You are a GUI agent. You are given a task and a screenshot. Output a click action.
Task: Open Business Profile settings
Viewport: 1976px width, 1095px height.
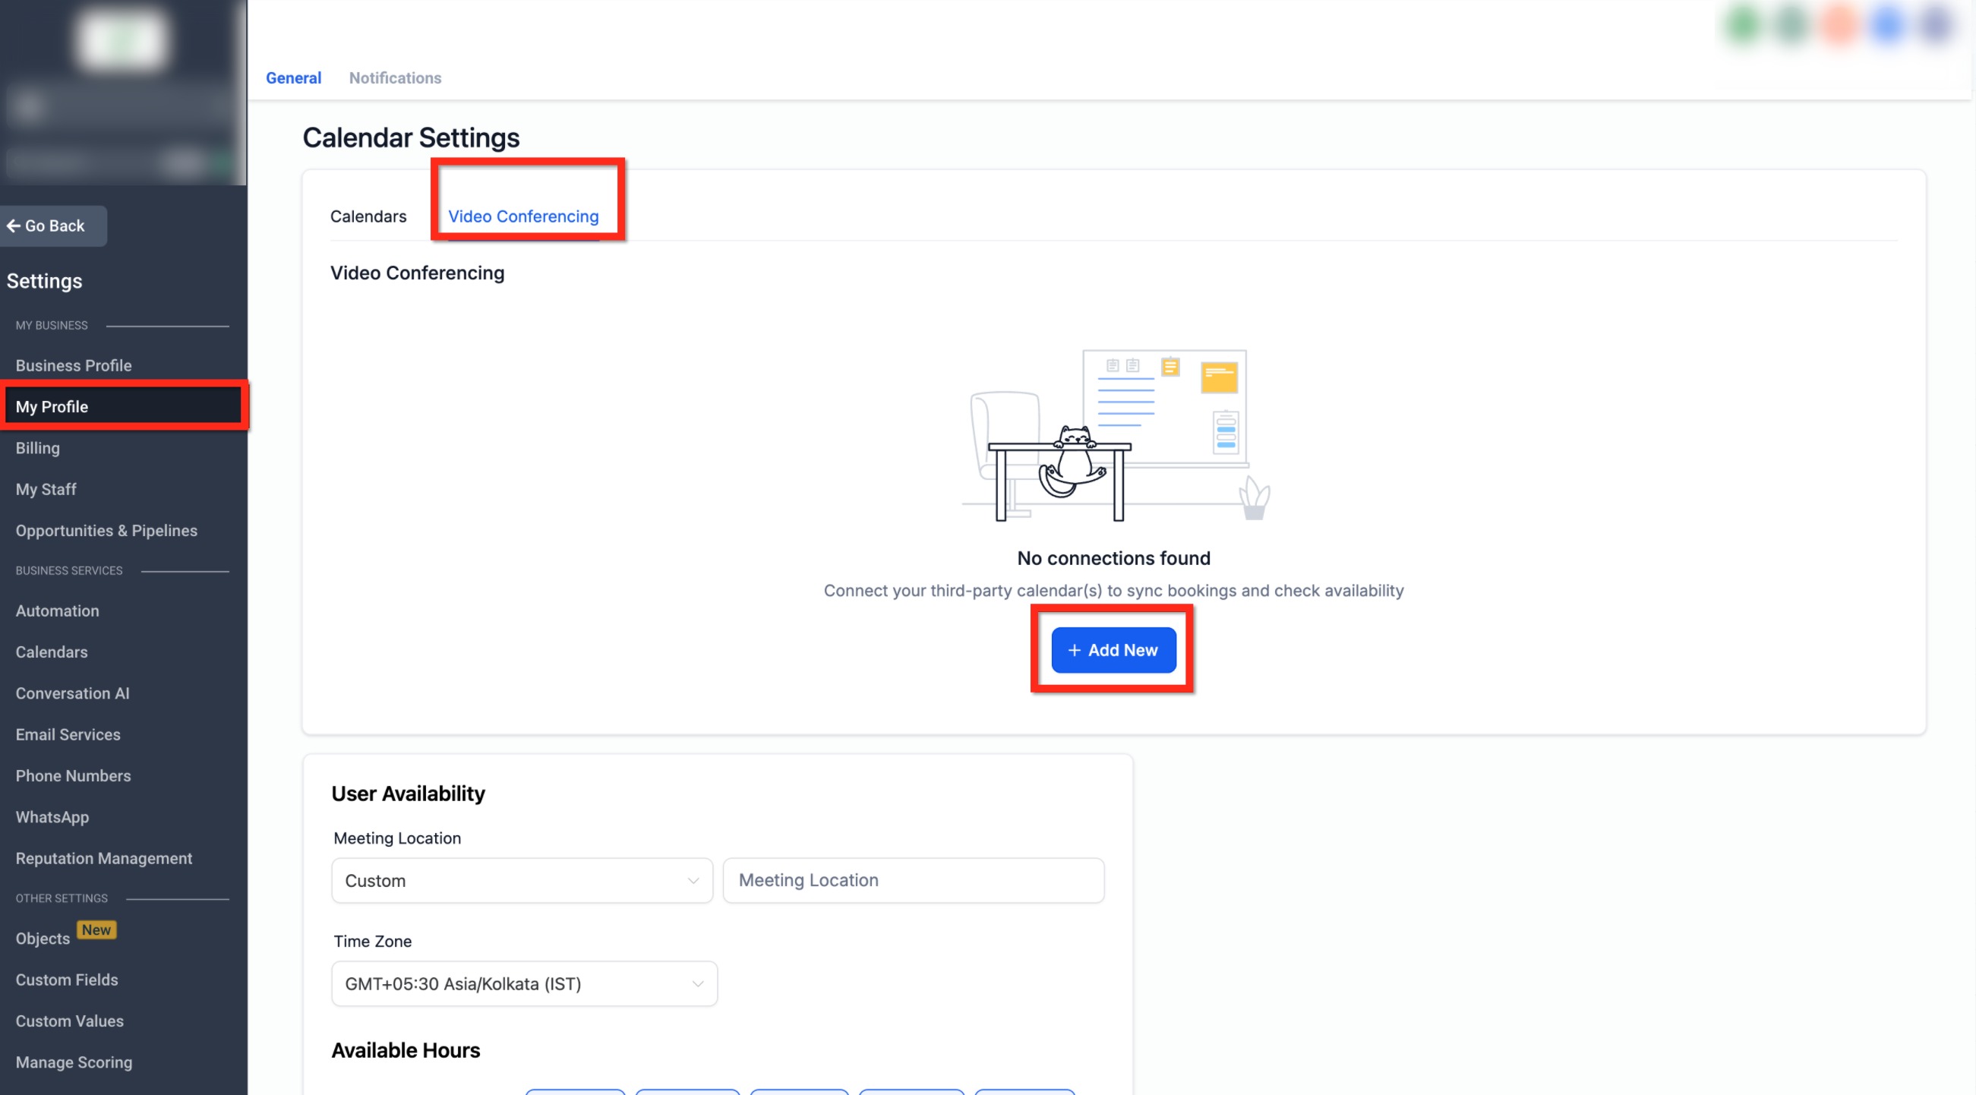tap(74, 365)
